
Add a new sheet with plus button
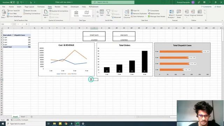31,117
